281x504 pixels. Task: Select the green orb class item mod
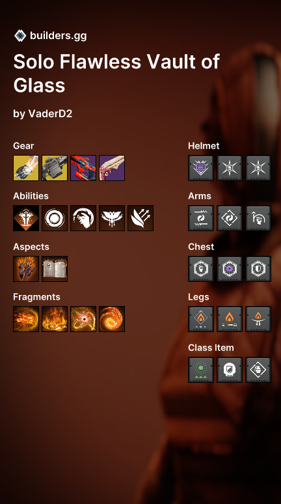201,370
